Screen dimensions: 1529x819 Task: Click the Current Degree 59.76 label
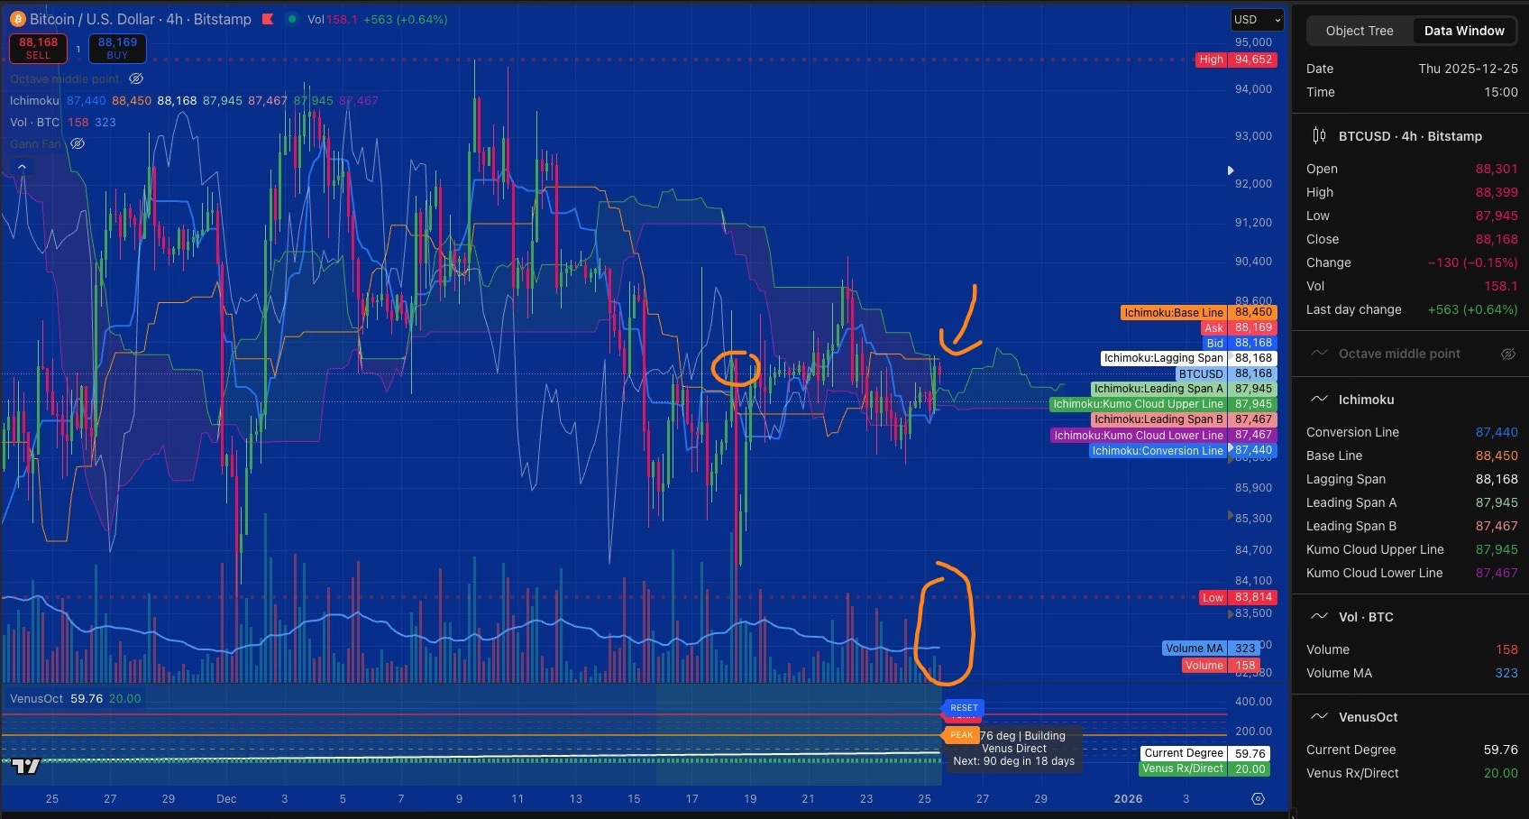(1205, 753)
